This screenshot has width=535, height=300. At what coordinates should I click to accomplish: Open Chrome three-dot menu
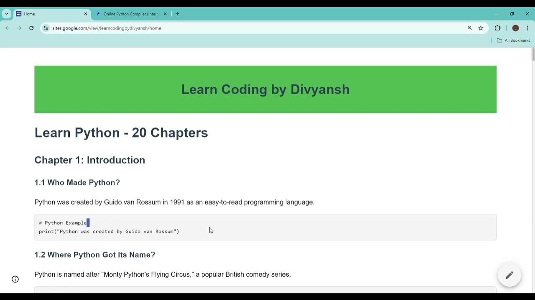(x=527, y=28)
